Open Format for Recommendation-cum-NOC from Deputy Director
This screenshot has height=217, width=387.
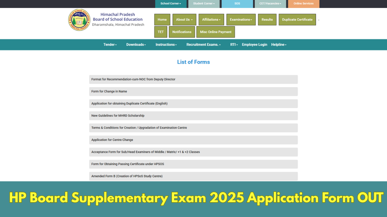pyautogui.click(x=193, y=79)
